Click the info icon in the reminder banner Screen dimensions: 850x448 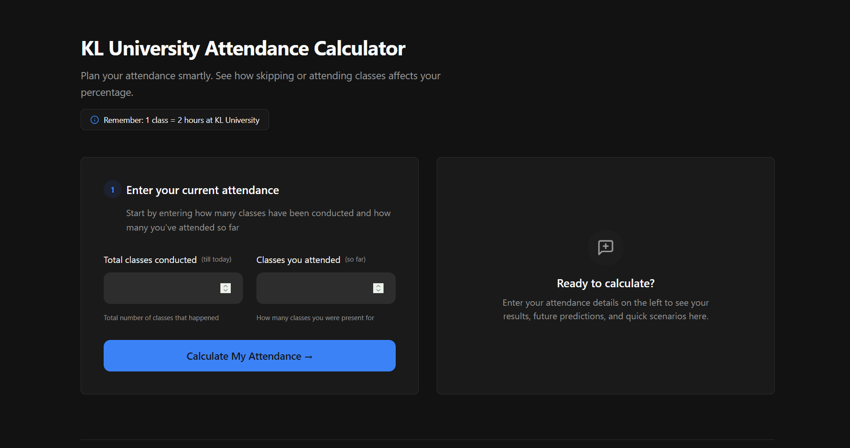point(95,120)
